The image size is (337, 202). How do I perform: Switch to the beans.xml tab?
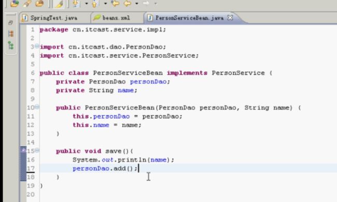116,18
